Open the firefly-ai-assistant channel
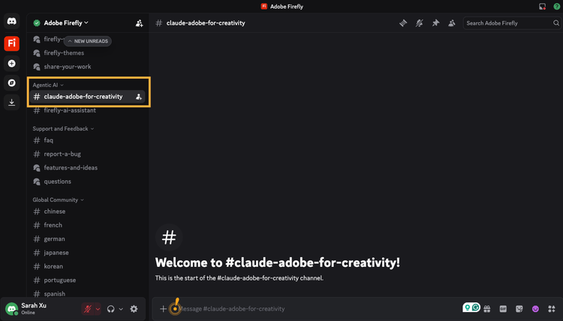Image resolution: width=563 pixels, height=321 pixels. 88,110
